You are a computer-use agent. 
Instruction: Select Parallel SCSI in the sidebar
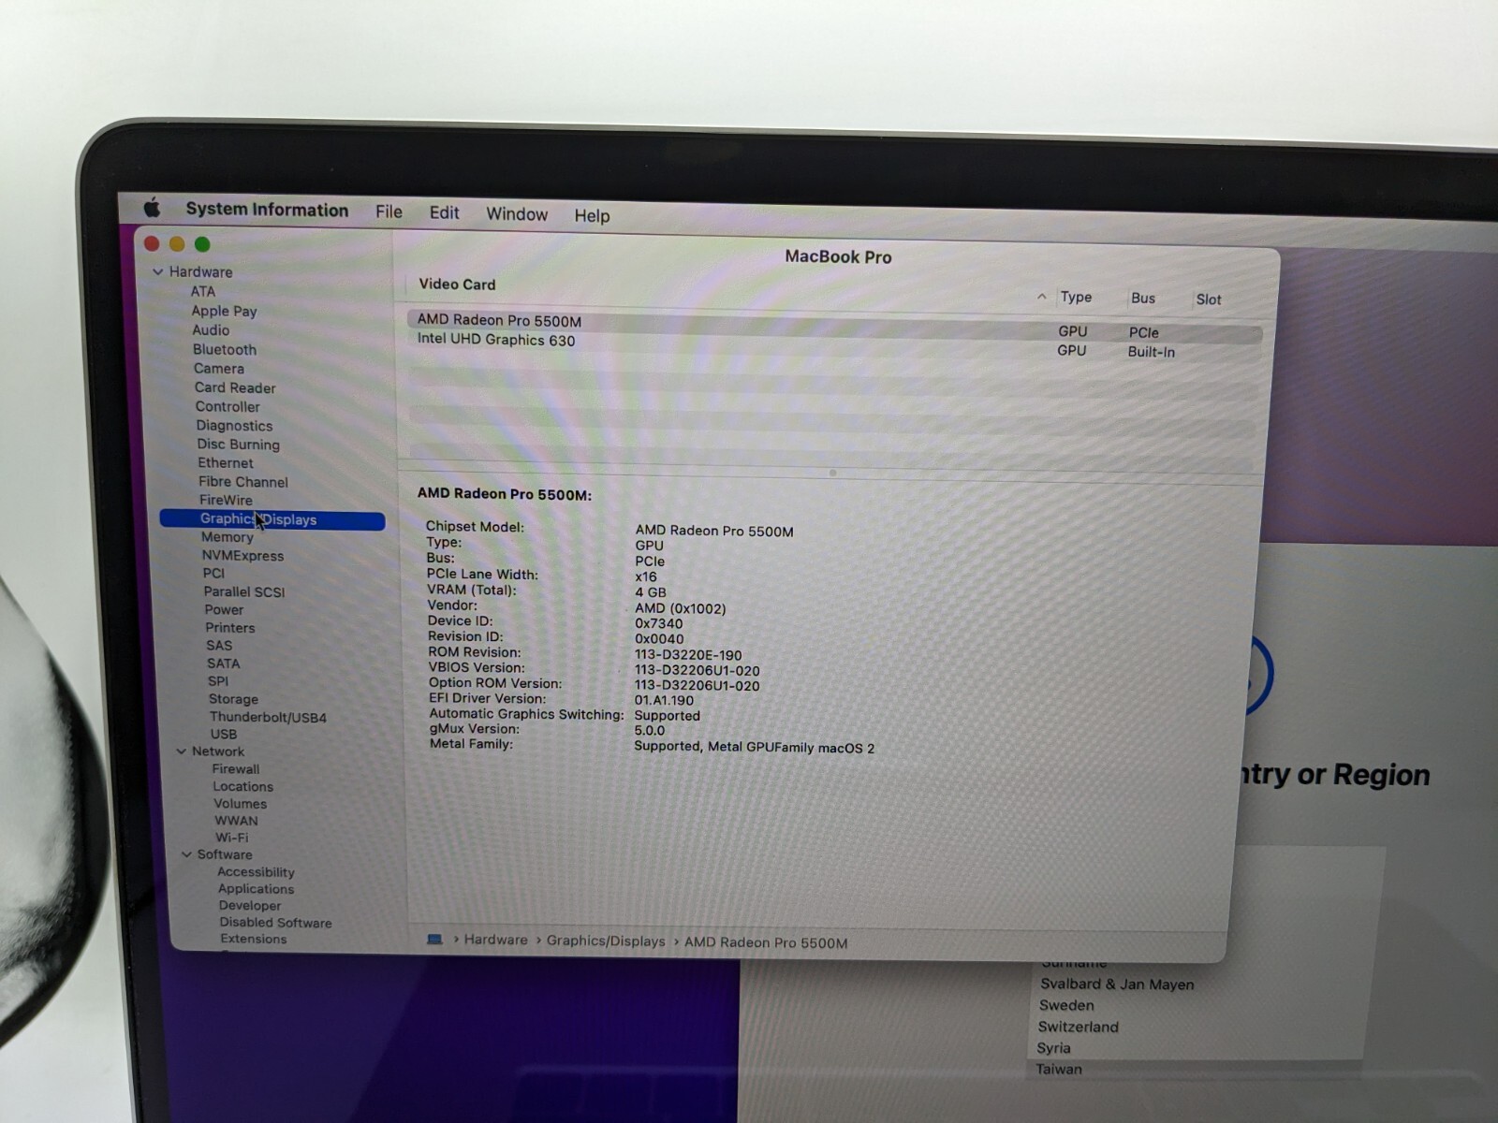point(244,591)
